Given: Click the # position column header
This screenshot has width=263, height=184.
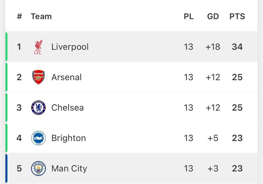Looking at the screenshot, I should (19, 17).
